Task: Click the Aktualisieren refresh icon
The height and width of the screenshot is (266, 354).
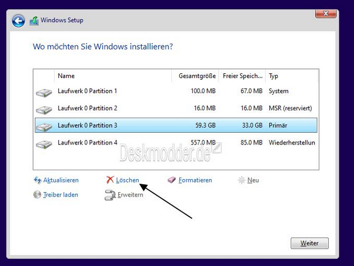Action: 38,180
